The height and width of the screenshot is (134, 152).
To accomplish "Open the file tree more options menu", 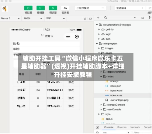I will pos(135,18).
